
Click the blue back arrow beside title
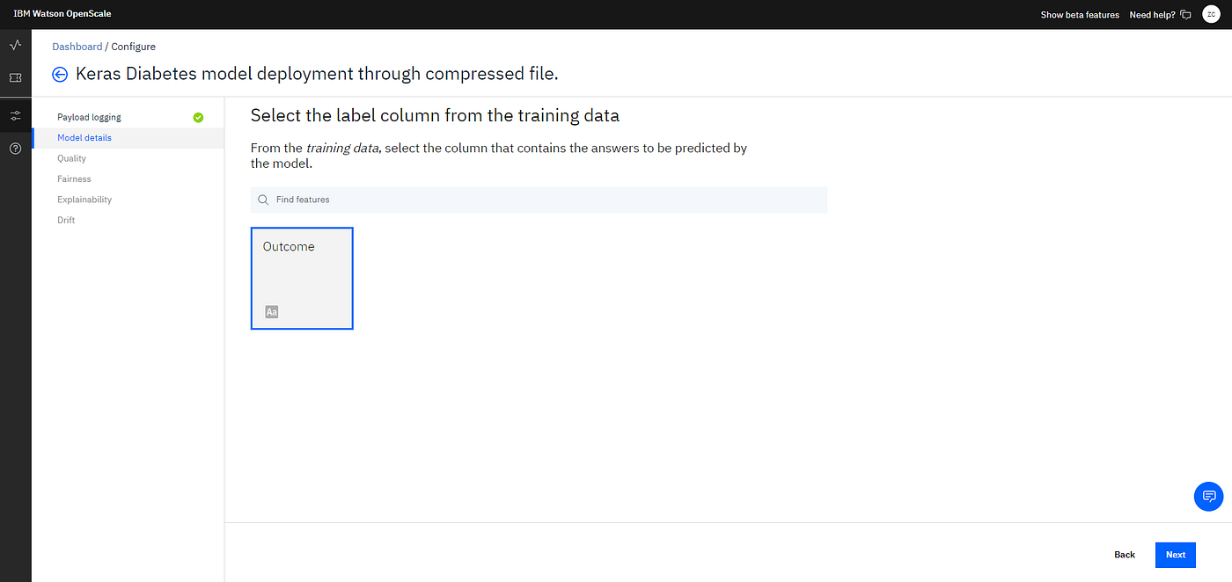[60, 75]
